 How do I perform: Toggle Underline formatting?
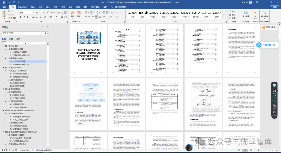pyautogui.click(x=28, y=17)
